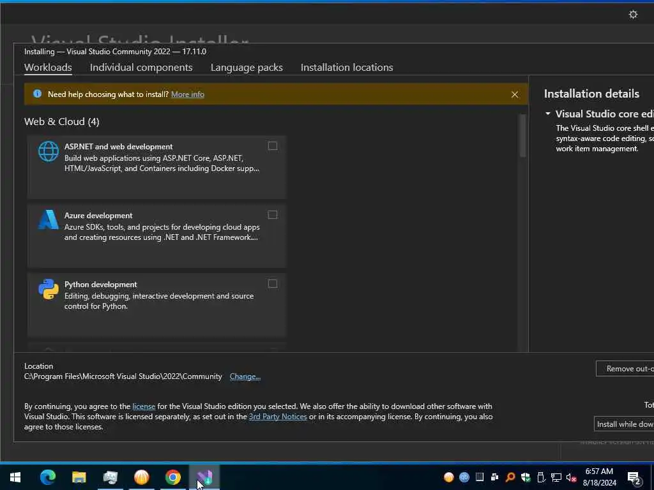Check the Python development workload checkbox
Viewport: 654px width, 490px height.
[x=272, y=284]
